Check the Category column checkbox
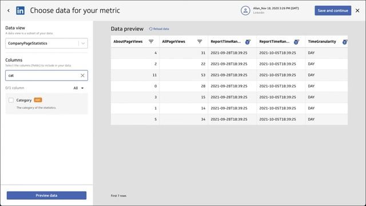The width and height of the screenshot is (366, 206). coord(11,100)
